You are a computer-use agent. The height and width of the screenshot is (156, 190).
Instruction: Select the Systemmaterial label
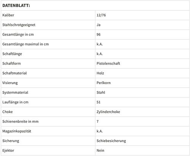15,92
